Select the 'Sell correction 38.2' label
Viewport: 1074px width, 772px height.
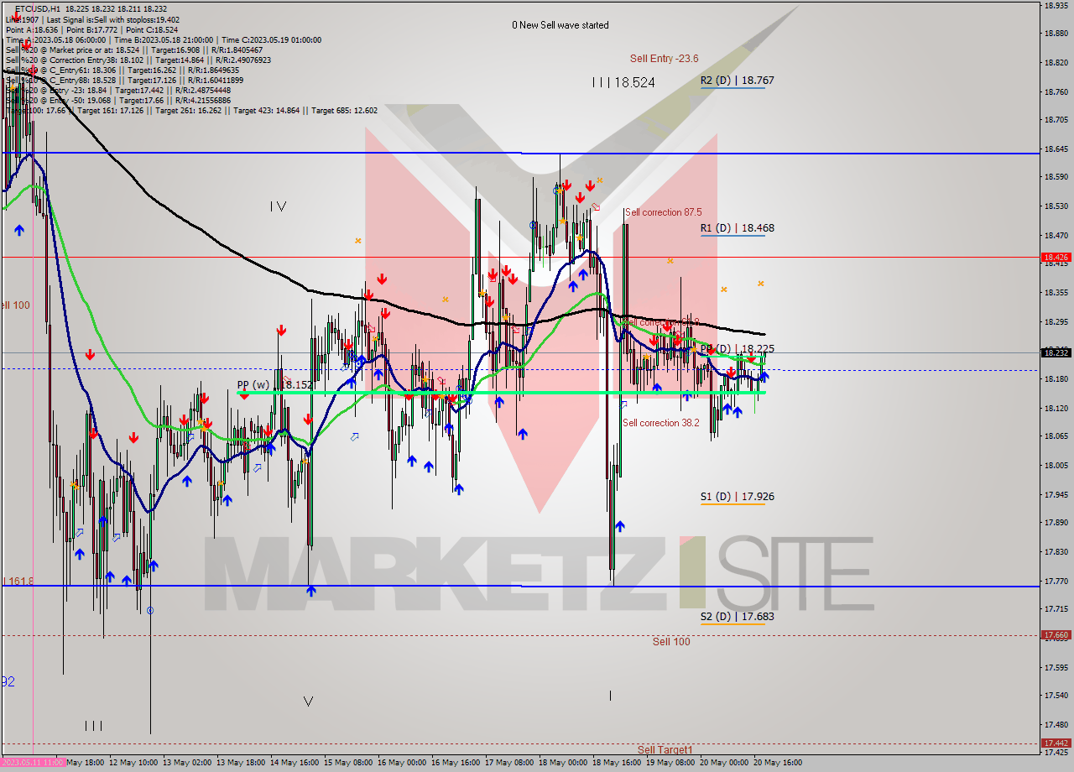click(x=661, y=423)
